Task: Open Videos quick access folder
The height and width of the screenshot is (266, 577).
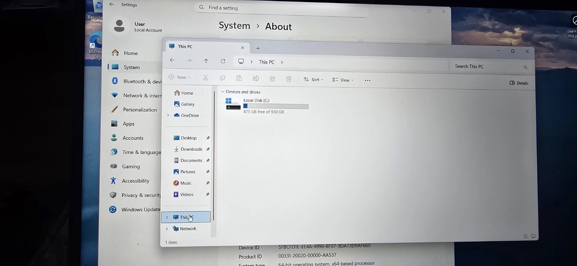Action: tap(184, 194)
